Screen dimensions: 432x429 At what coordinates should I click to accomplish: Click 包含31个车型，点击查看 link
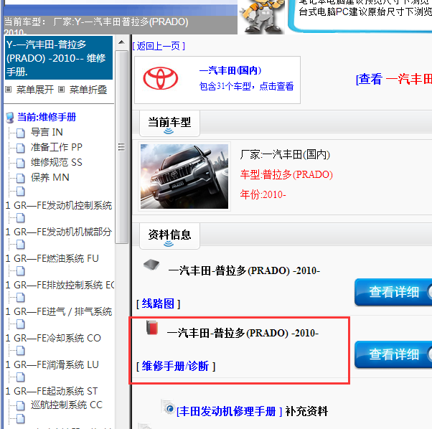(246, 86)
